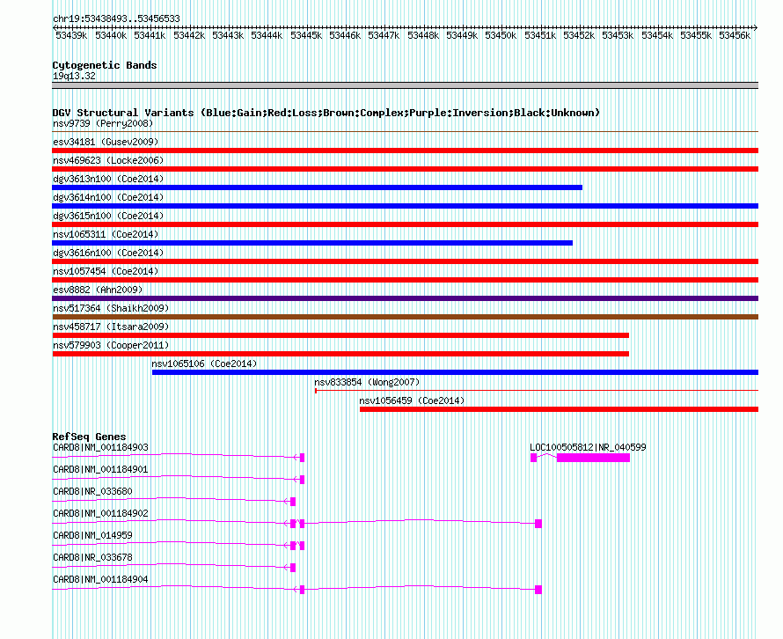Click the 53456k ruler tick label
This screenshot has width=783, height=639.
coord(735,35)
